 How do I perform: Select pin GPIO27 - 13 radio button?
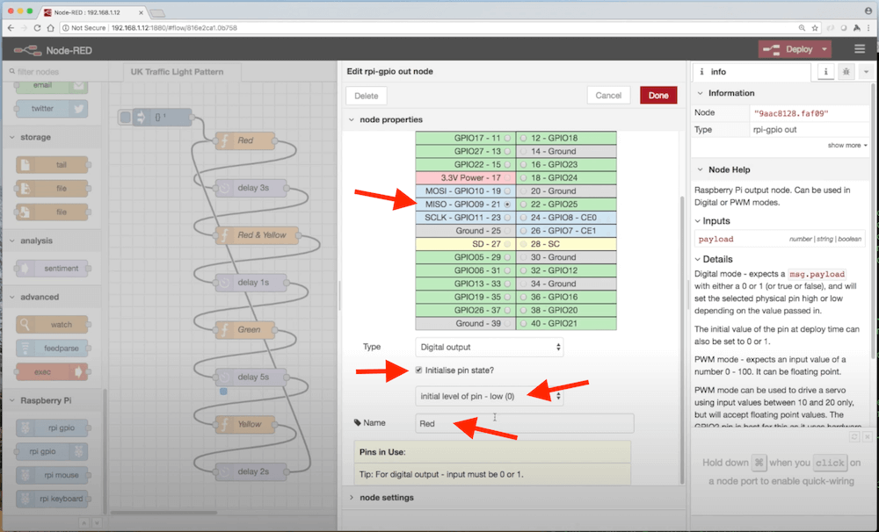507,151
